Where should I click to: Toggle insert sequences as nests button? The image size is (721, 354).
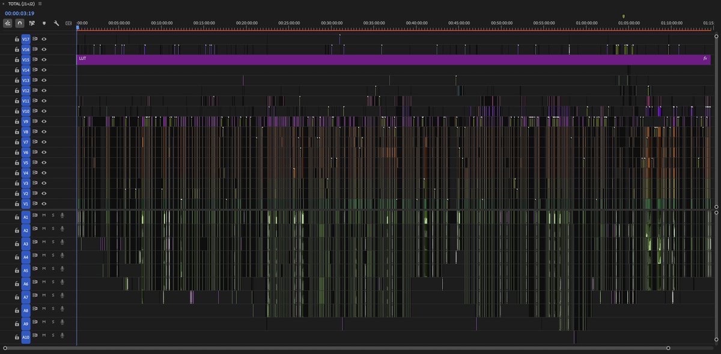[8, 23]
